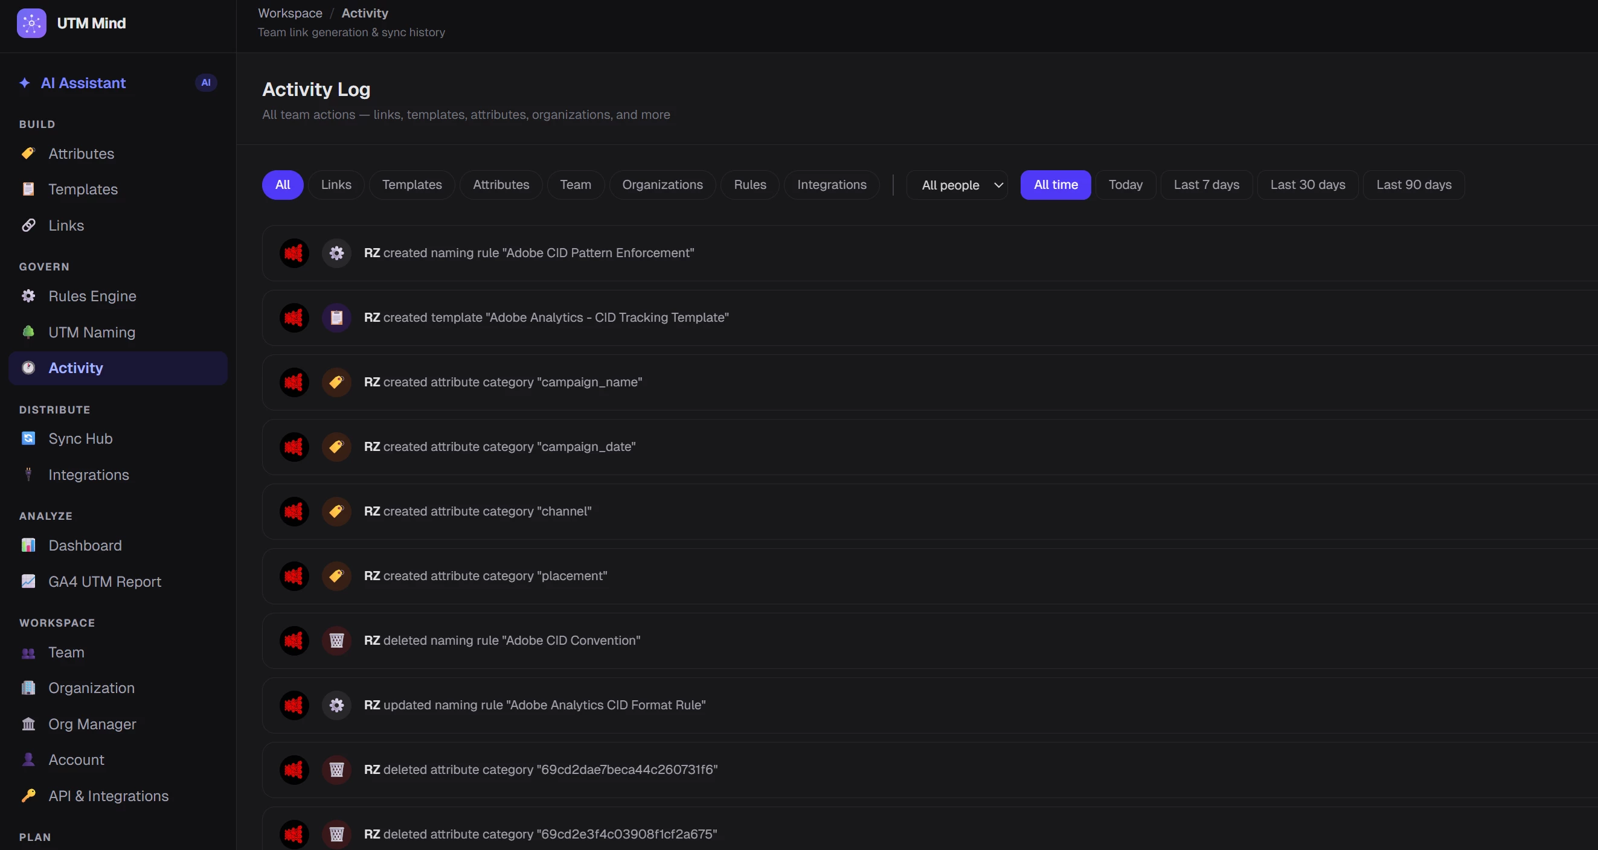The width and height of the screenshot is (1598, 850).
Task: Click template icon on CID Tracking Template entry
Action: [336, 318]
